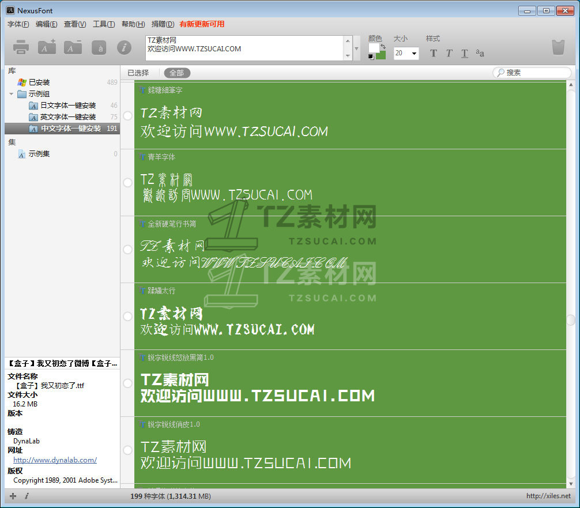Image resolution: width=580 pixels, height=508 pixels.
Task: Toggle the anti-aliasing aa style button
Action: coord(480,53)
